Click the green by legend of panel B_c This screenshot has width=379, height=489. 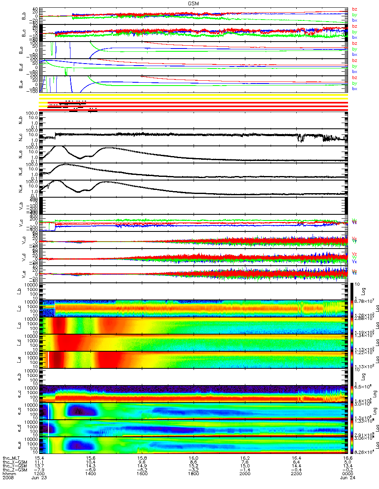tap(354, 32)
